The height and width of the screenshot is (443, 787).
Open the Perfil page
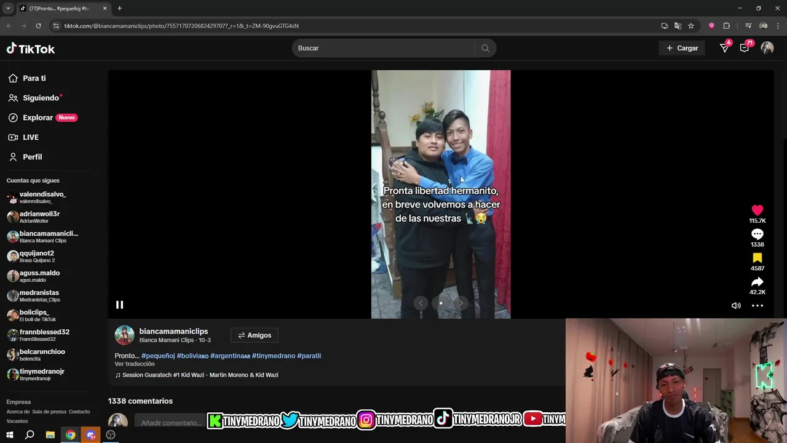click(x=25, y=157)
